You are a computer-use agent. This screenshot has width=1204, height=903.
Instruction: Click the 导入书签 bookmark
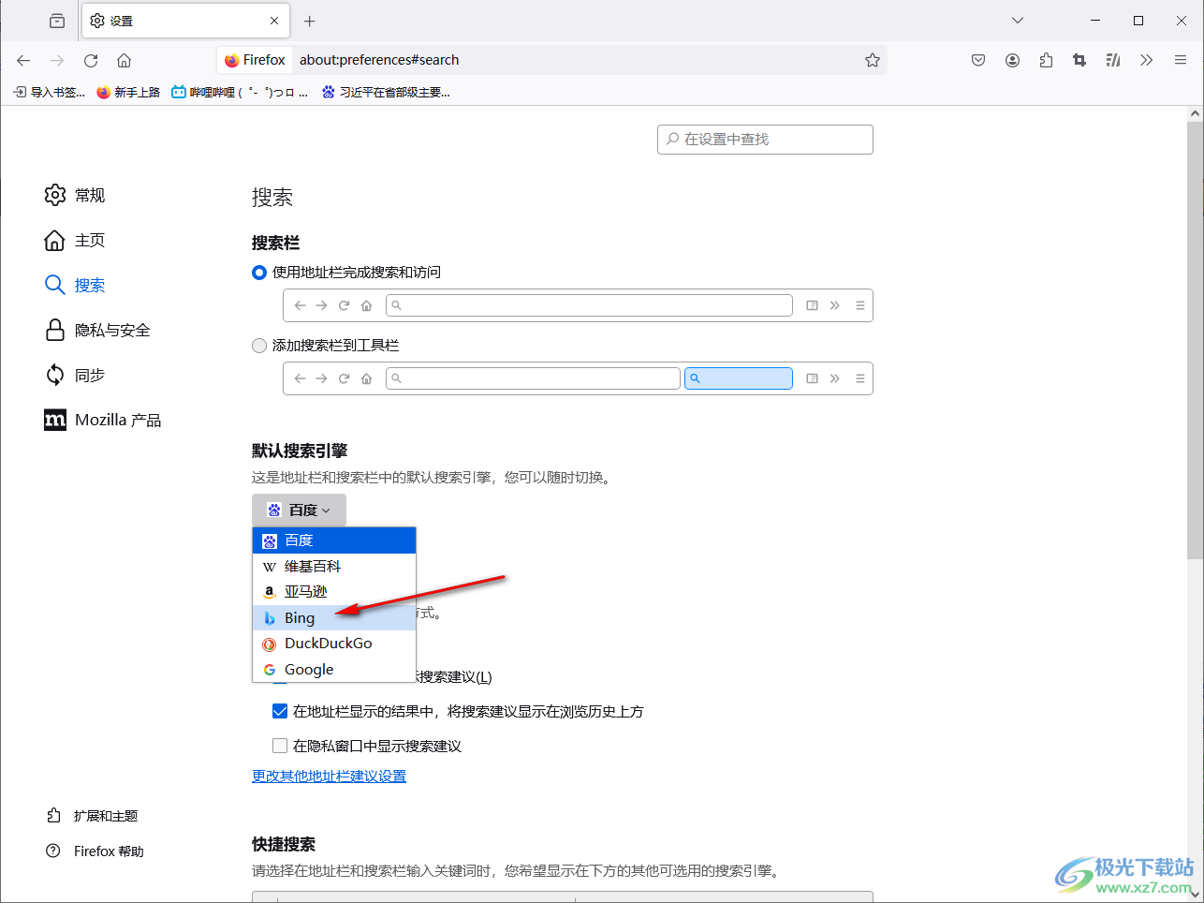[x=49, y=92]
